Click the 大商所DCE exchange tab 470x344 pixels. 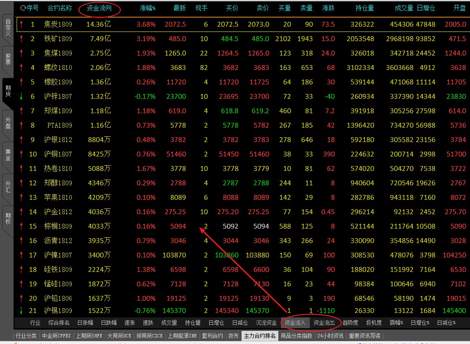tap(119, 336)
